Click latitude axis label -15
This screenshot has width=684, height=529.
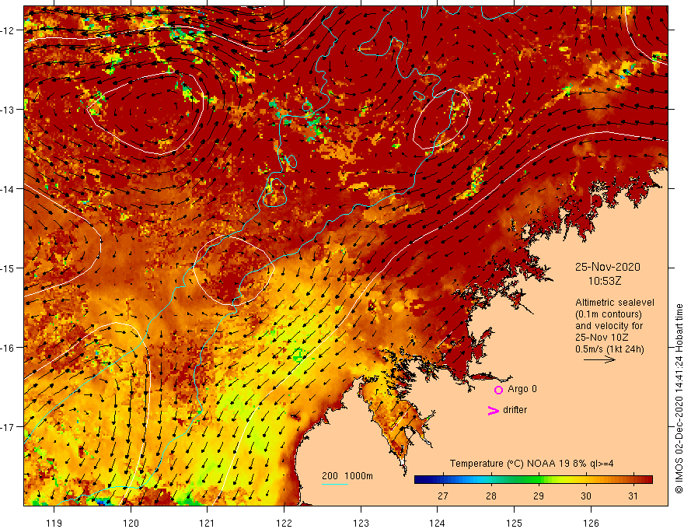tap(8, 268)
